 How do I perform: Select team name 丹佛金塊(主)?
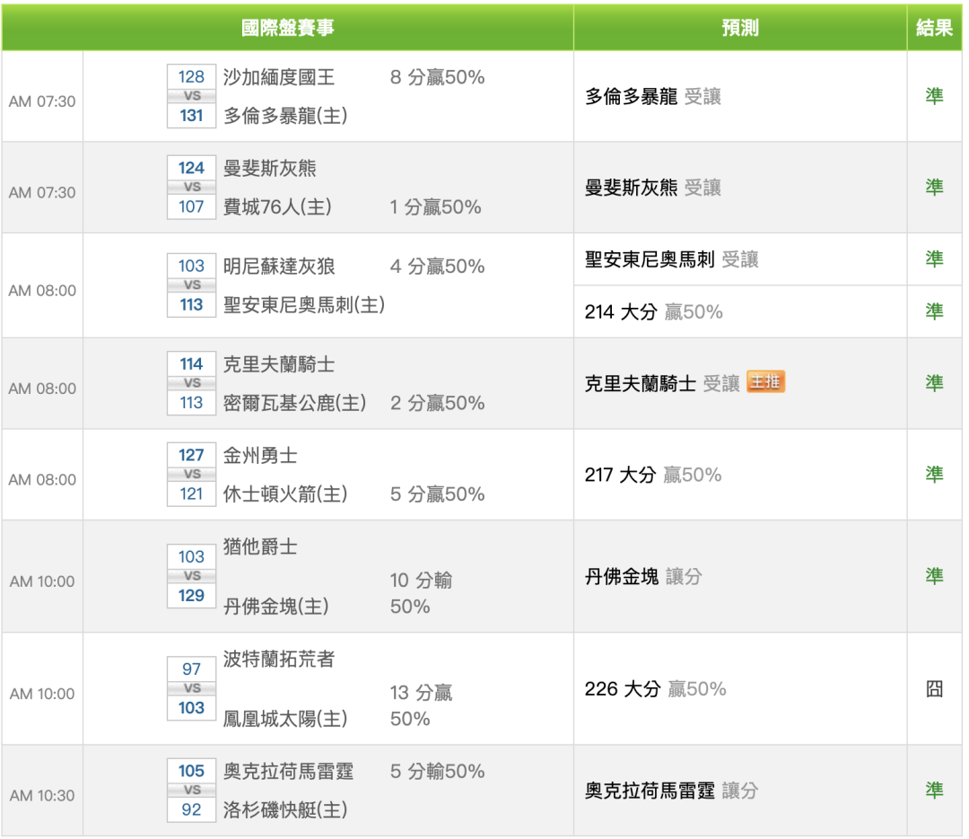pos(275,607)
